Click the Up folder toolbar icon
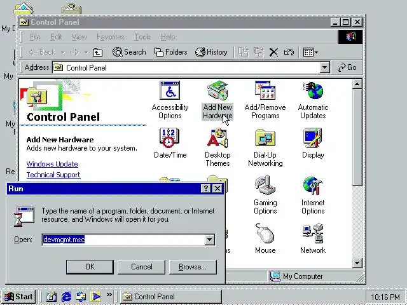 tap(97, 52)
